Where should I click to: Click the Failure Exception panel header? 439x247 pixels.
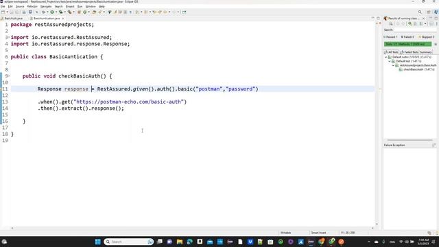(394, 145)
